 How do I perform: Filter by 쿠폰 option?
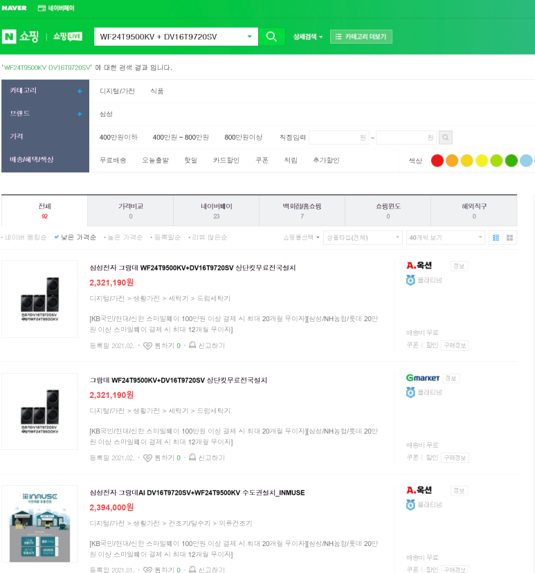pos(262,161)
